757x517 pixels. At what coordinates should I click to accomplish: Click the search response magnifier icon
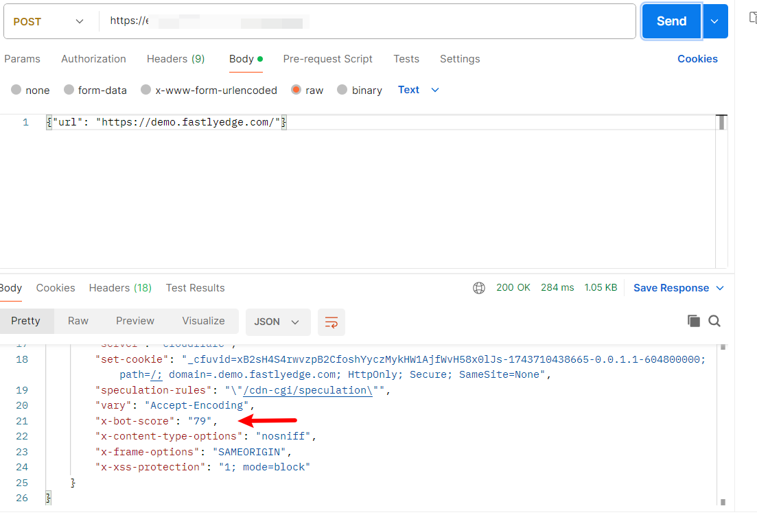coord(714,321)
